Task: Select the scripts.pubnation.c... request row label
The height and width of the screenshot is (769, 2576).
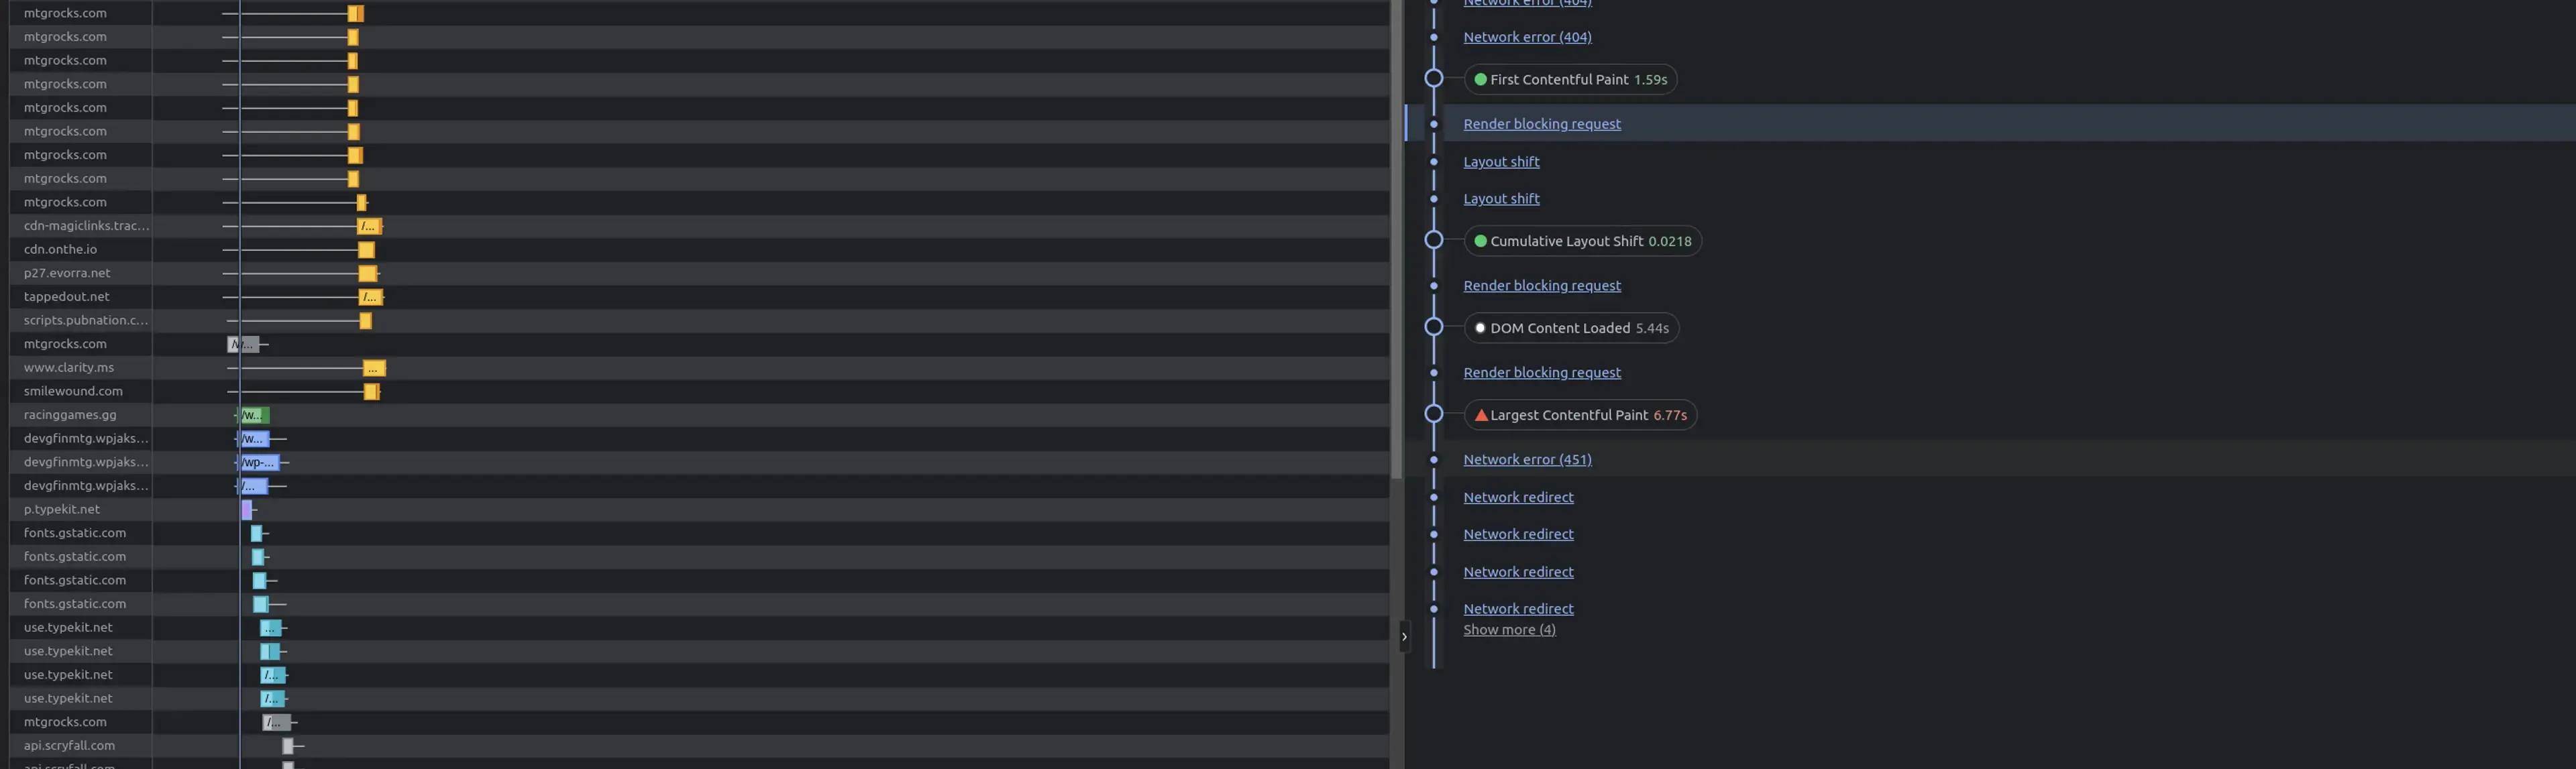Action: click(86, 321)
